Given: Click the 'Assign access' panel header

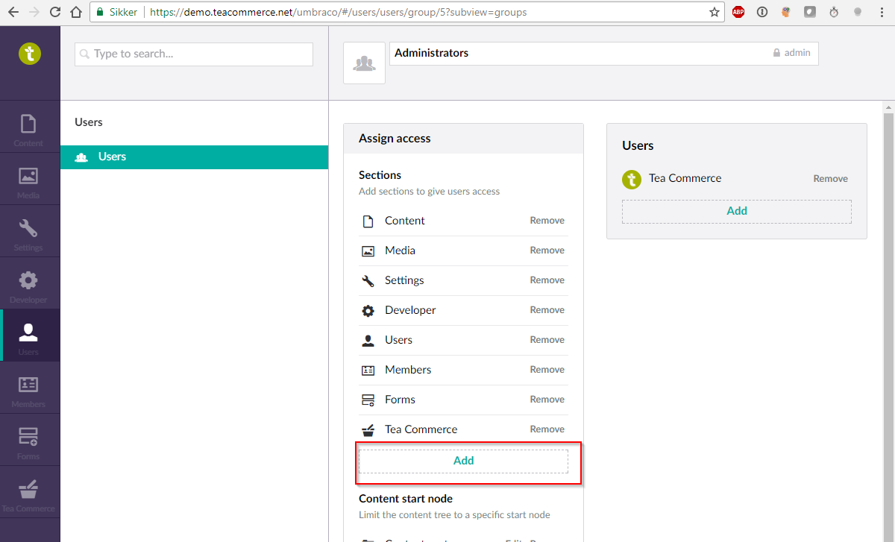Looking at the screenshot, I should pyautogui.click(x=463, y=139).
